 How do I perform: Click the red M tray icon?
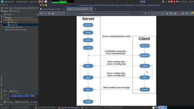point(172,2)
